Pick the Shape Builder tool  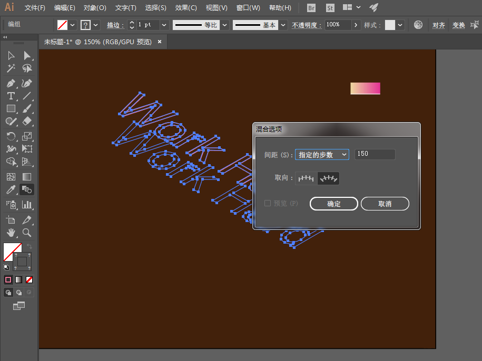(11, 162)
